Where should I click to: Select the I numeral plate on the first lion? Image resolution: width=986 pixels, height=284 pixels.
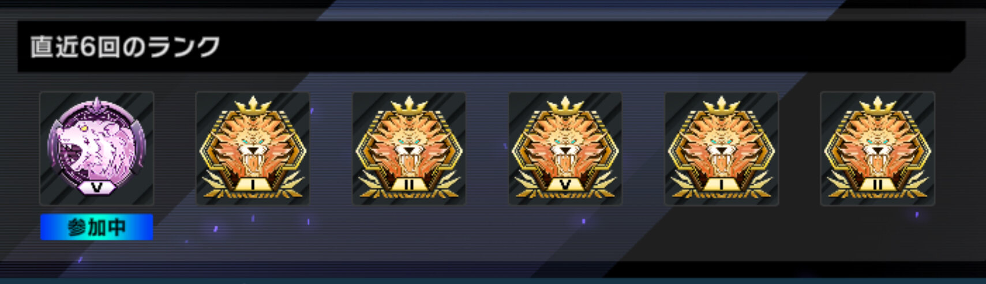[253, 185]
